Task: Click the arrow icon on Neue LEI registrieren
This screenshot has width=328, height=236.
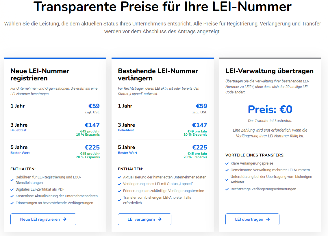Action: (64, 219)
